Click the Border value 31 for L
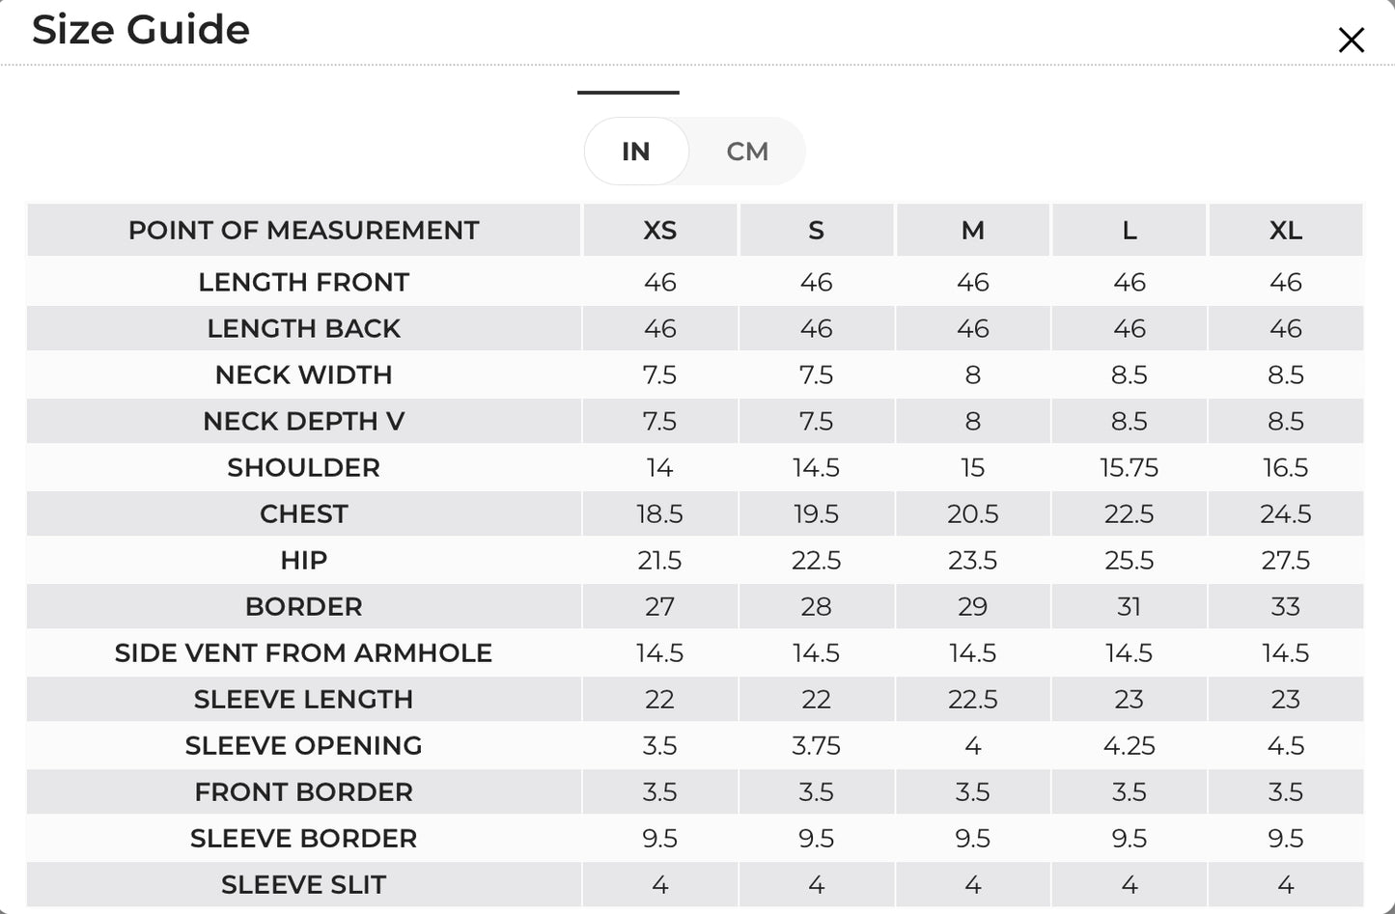This screenshot has height=914, width=1395. pos(1130,606)
